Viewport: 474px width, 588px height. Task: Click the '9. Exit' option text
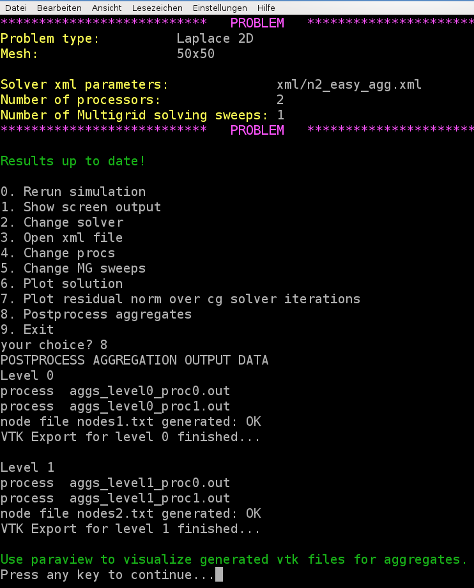point(27,329)
